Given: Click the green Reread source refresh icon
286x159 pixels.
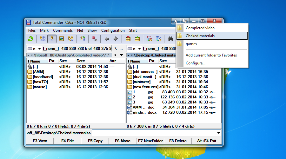Looking at the screenshot, I should click(31, 39).
